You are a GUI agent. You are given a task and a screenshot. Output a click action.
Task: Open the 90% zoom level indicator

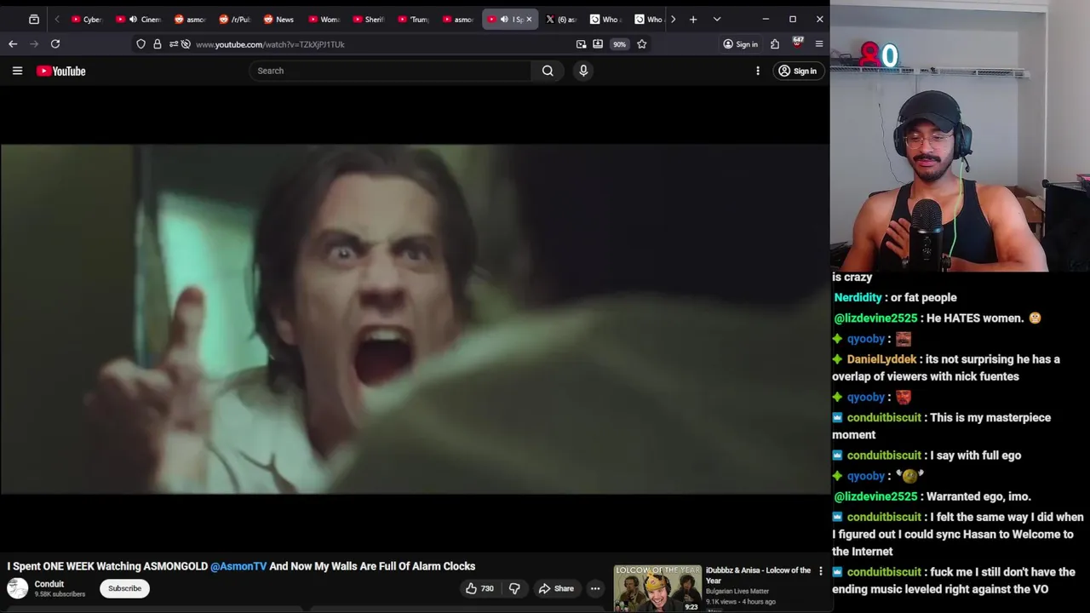tap(619, 44)
